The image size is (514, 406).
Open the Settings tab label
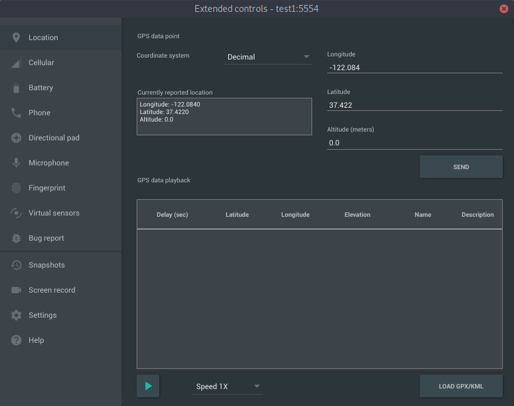[43, 315]
